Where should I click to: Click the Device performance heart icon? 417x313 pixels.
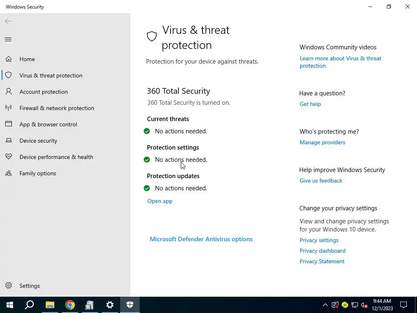9,156
